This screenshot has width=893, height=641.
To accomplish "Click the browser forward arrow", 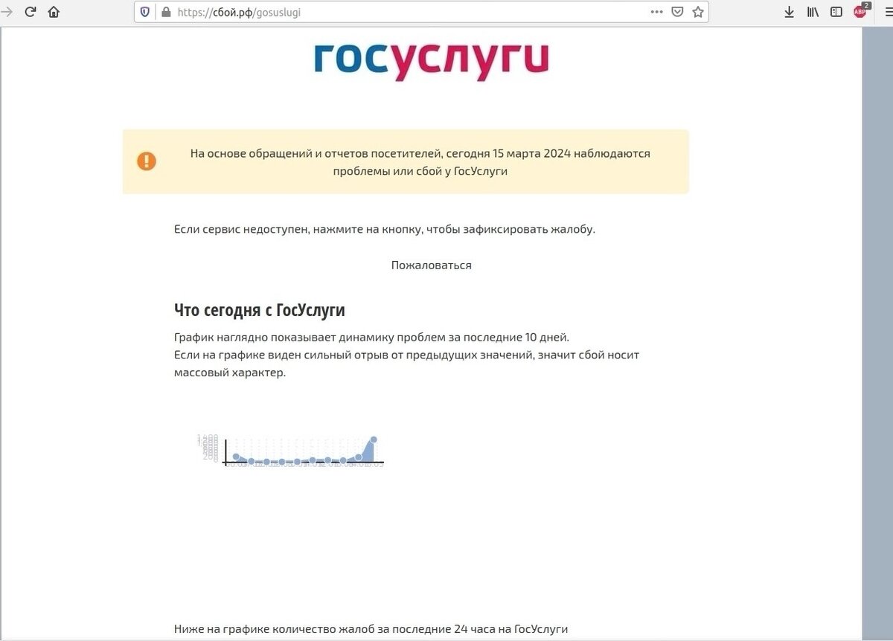I will coord(7,12).
